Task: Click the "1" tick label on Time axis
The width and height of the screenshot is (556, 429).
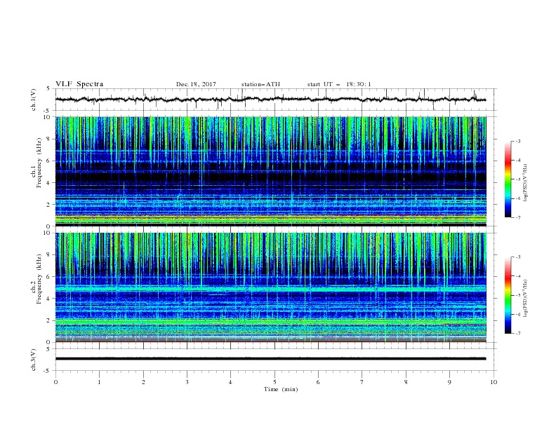Action: tap(99, 382)
